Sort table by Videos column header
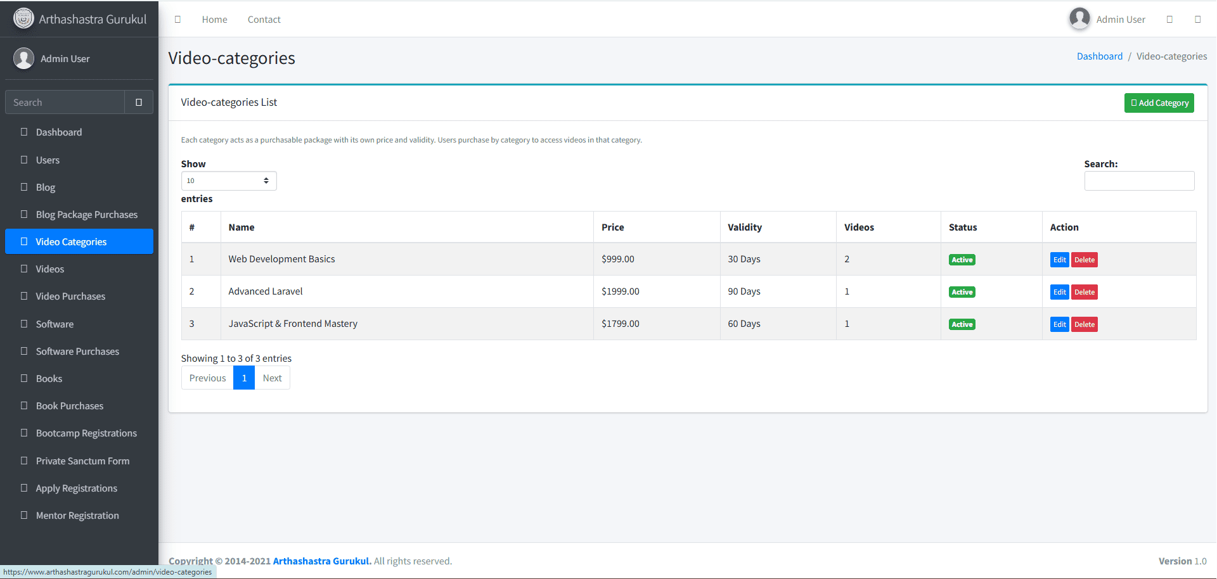Viewport: 1217px width, 579px height. (889, 227)
